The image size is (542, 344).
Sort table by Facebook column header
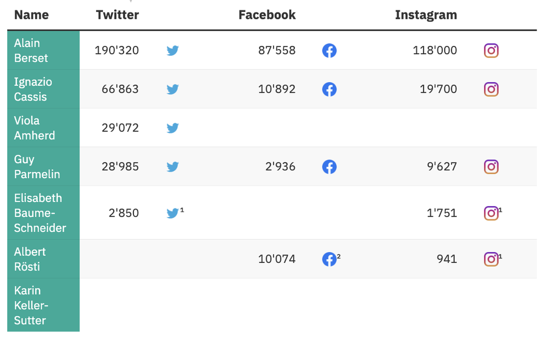(x=267, y=15)
